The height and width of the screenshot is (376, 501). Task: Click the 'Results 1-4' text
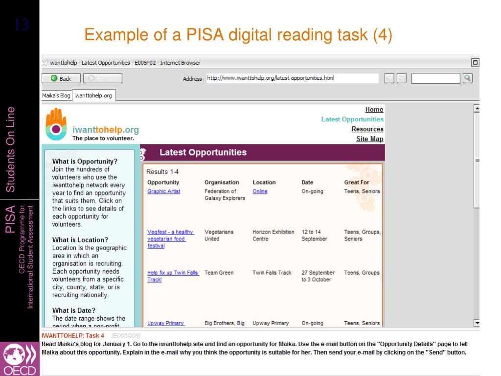pos(162,172)
